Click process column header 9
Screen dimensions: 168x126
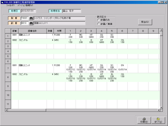point(153,31)
